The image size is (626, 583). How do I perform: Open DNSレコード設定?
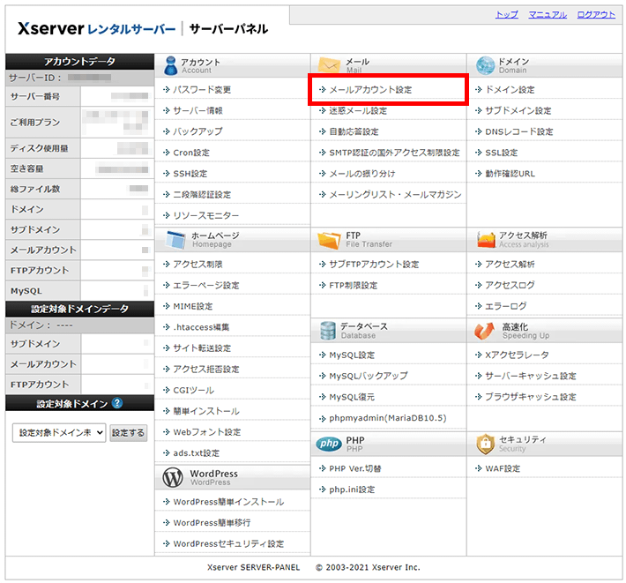519,131
